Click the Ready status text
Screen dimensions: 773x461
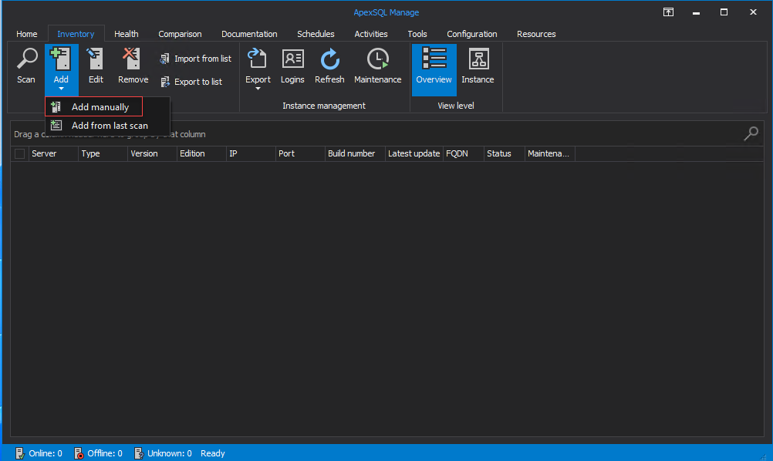[x=212, y=453]
